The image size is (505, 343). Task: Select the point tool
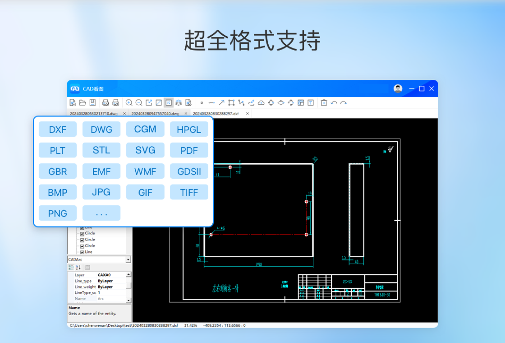tap(202, 103)
